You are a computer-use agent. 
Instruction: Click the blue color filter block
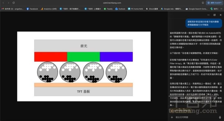coord(116,57)
